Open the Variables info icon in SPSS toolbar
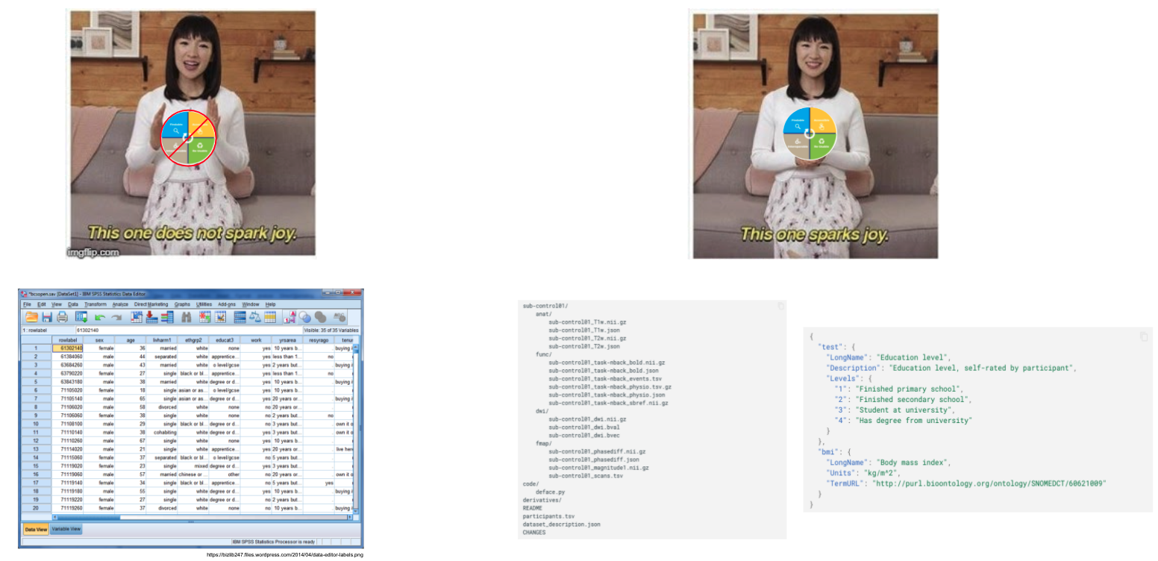Viewport: 1158px width, 561px height. tap(168, 317)
